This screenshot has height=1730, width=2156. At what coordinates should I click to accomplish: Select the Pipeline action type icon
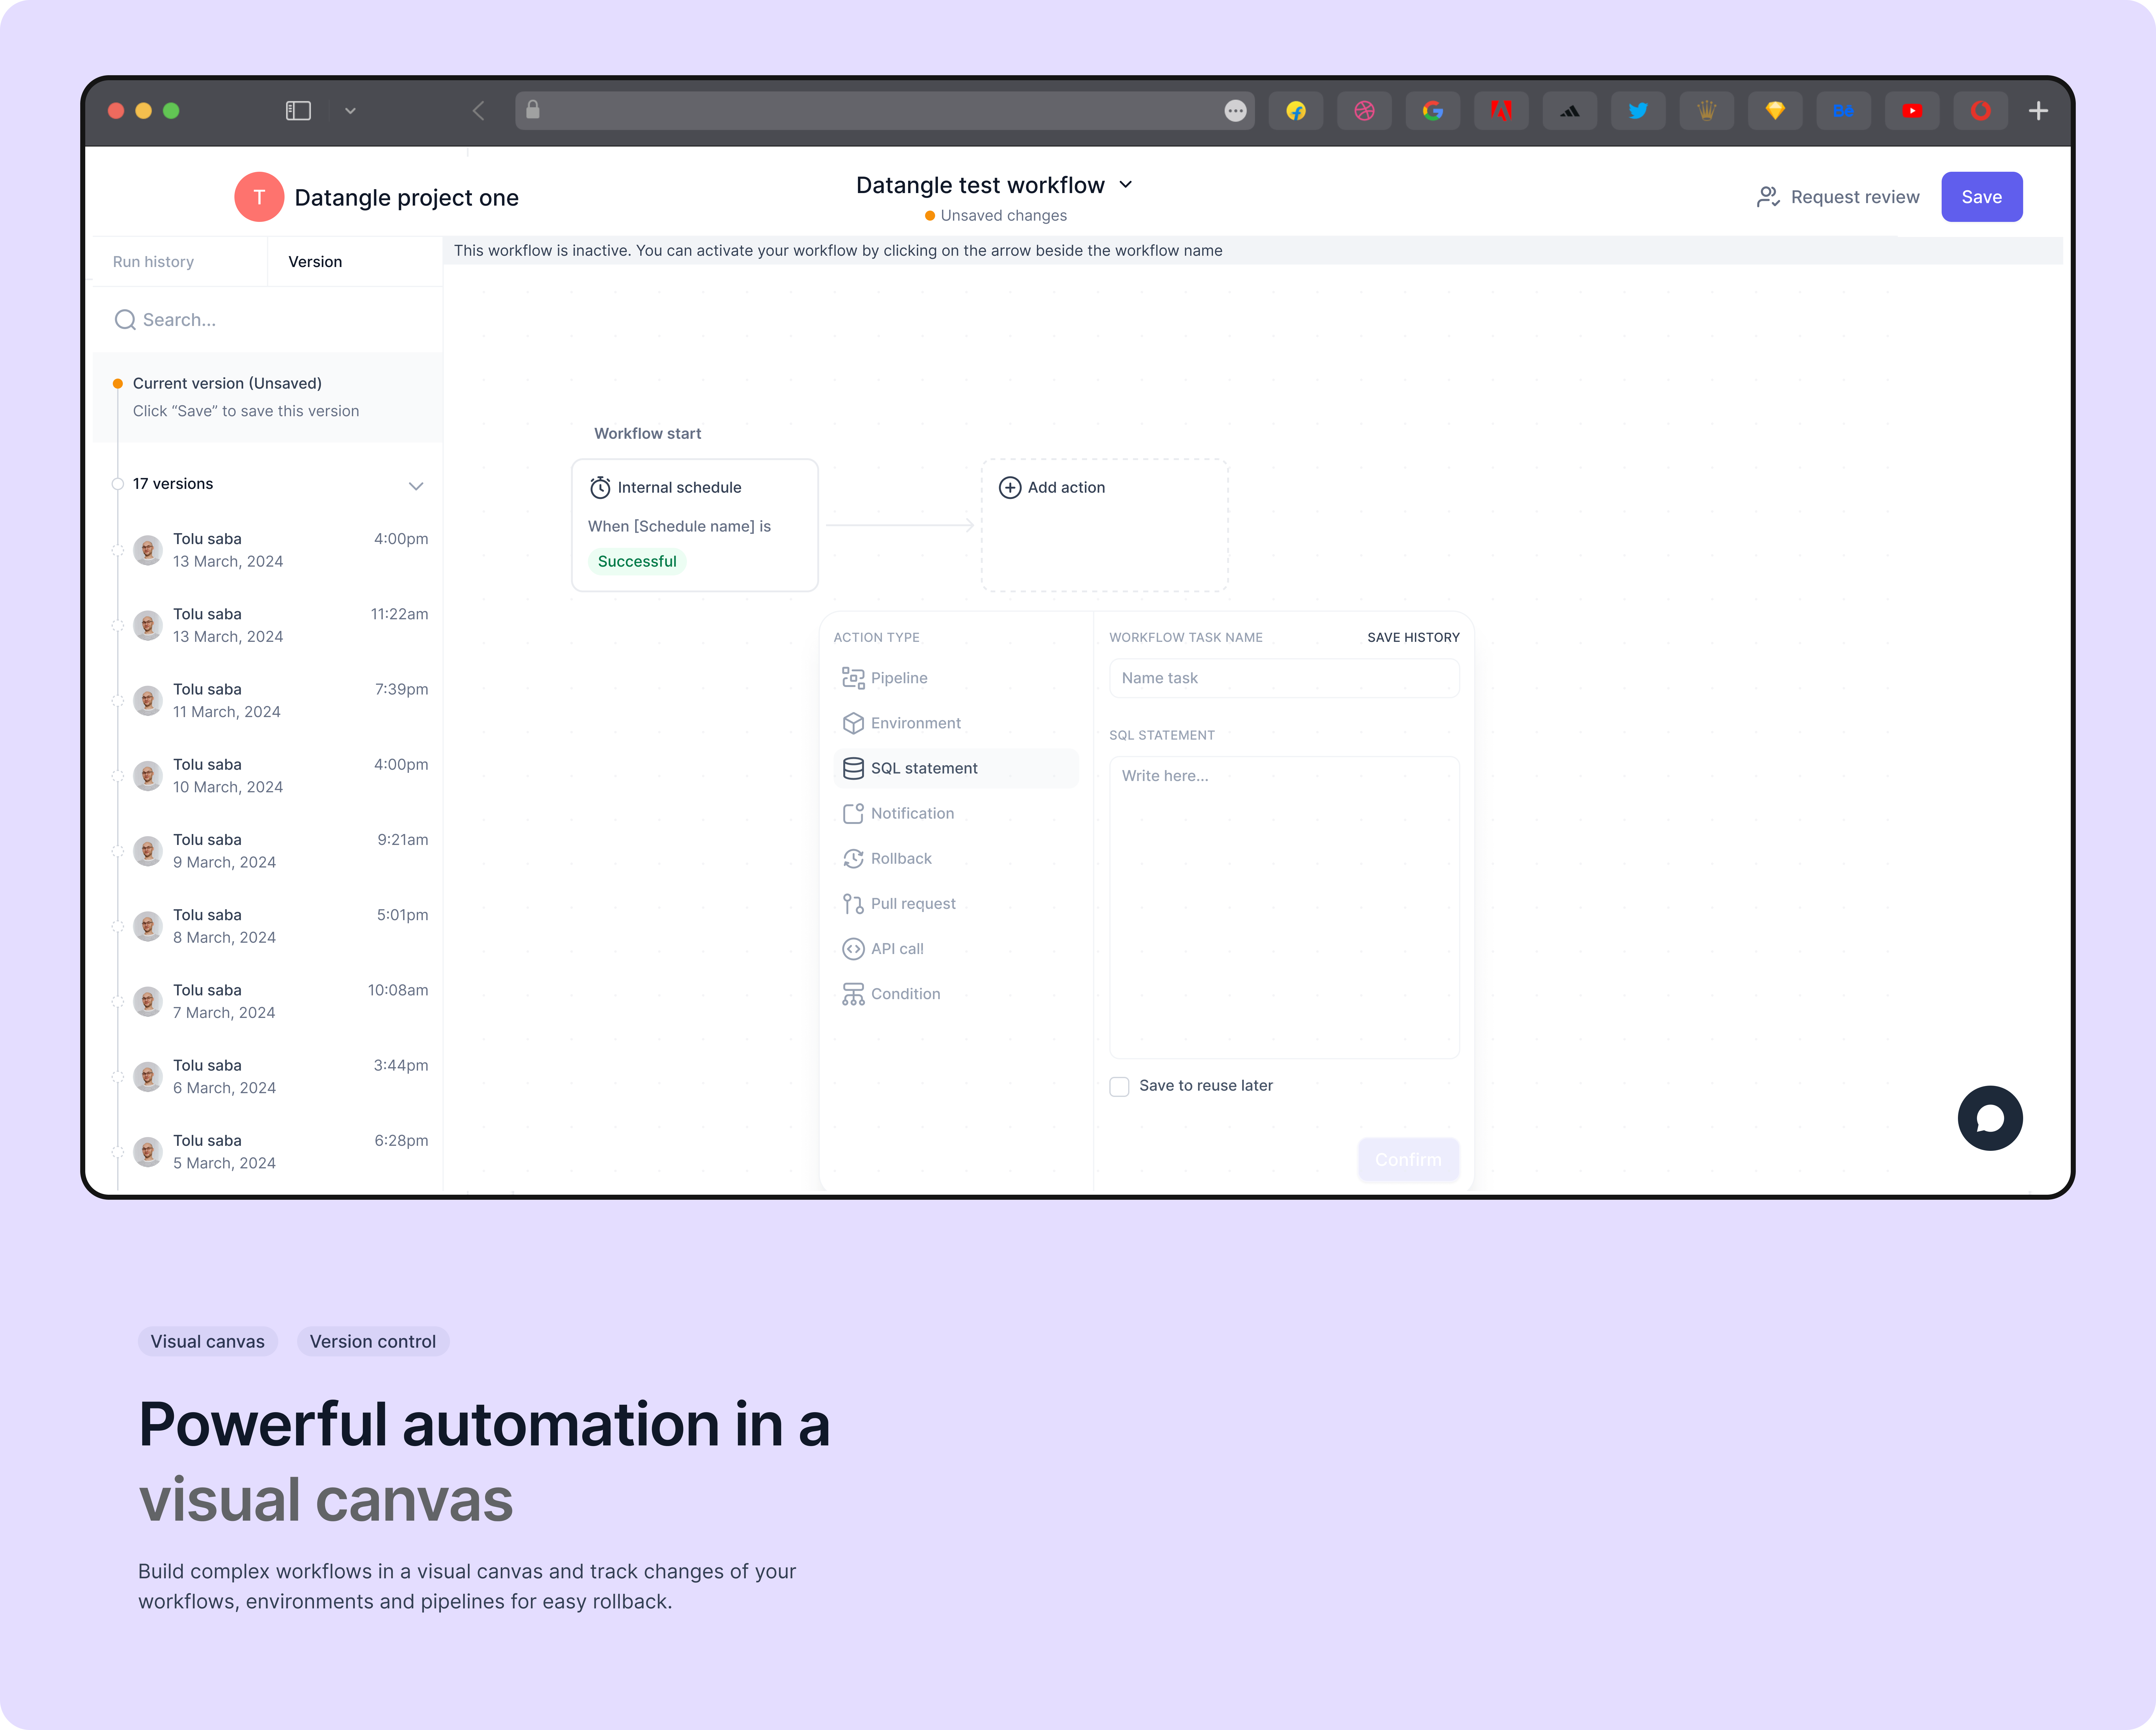(x=854, y=678)
